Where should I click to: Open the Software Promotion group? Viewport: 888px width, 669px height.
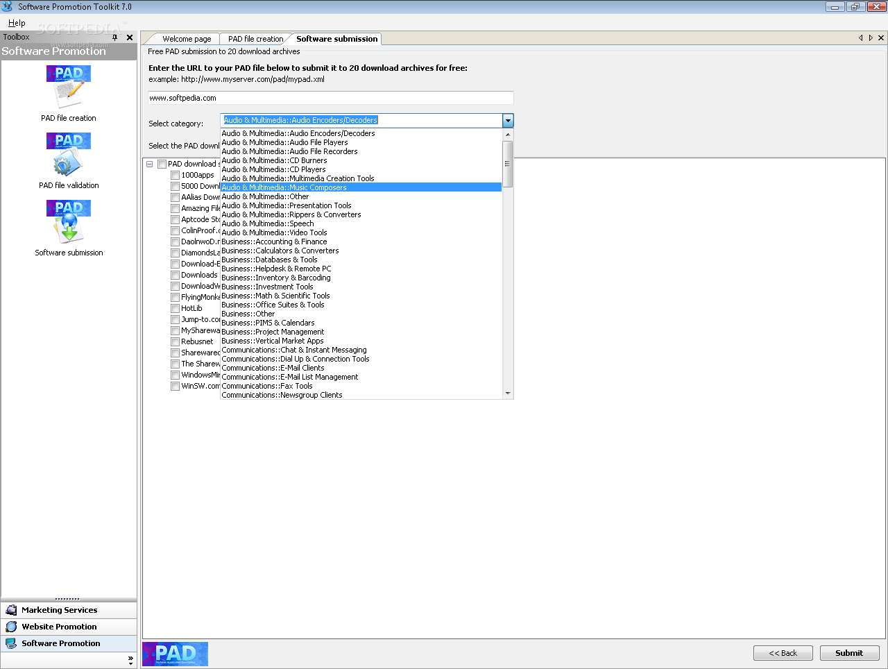coord(69,643)
